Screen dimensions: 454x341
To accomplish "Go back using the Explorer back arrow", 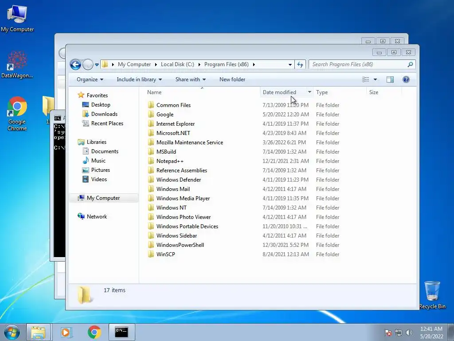I will [75, 64].
